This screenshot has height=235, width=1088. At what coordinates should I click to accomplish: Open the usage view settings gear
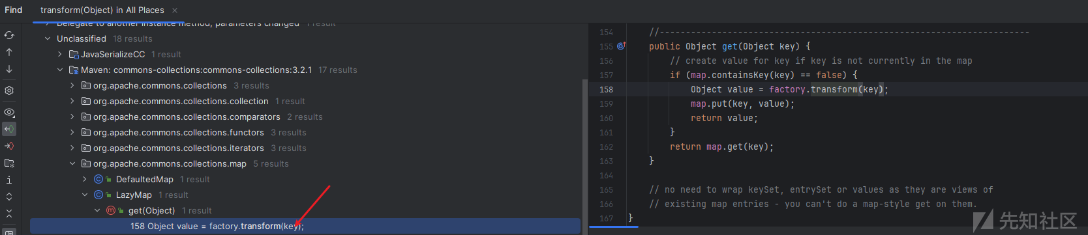[9, 90]
